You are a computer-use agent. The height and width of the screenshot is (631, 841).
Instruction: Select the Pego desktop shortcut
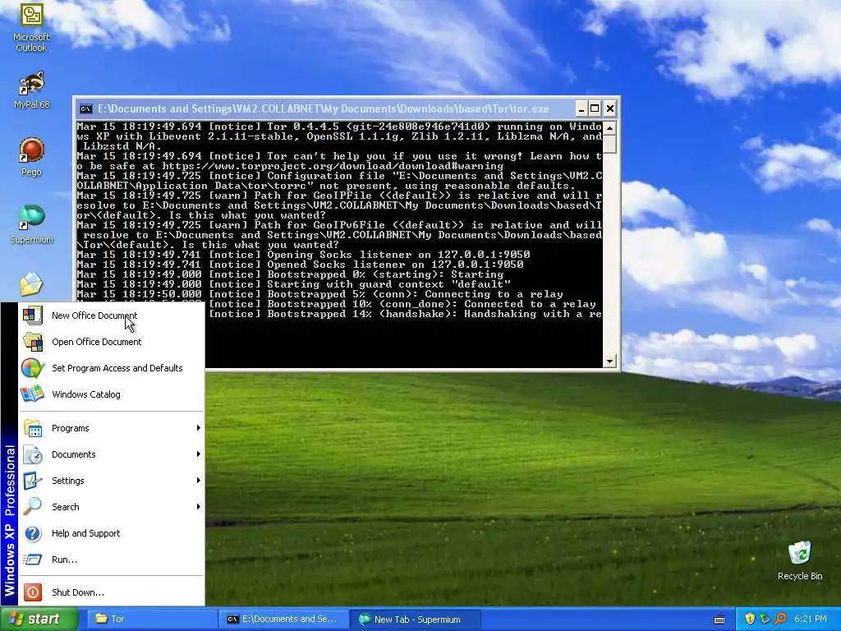click(x=31, y=157)
